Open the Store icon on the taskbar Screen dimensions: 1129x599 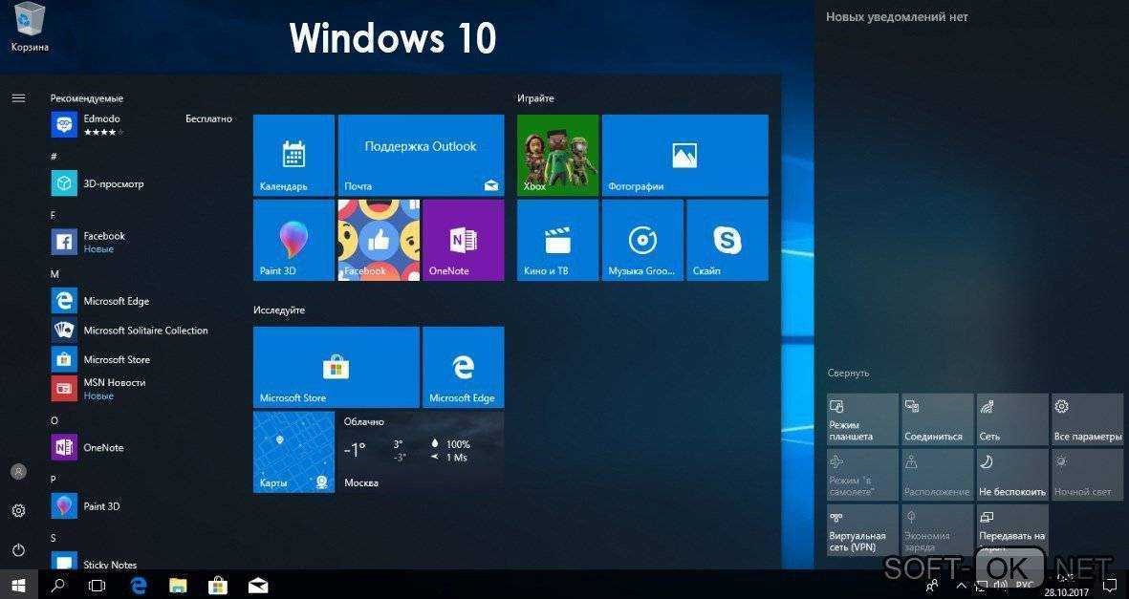[218, 586]
